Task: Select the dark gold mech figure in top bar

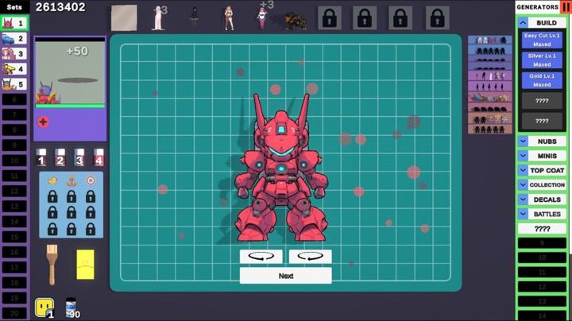Action: point(295,21)
